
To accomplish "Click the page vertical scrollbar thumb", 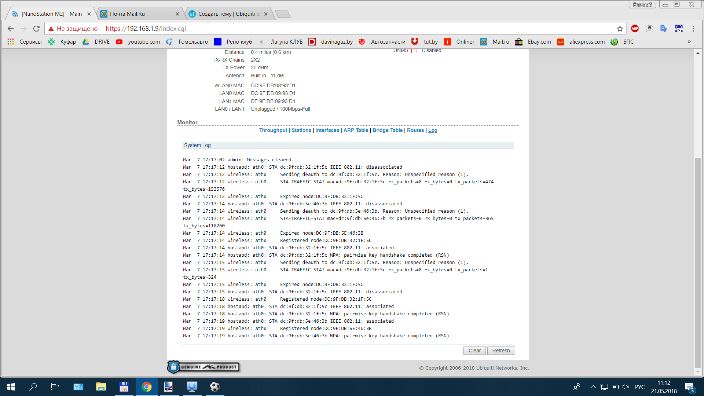I will click(x=698, y=262).
